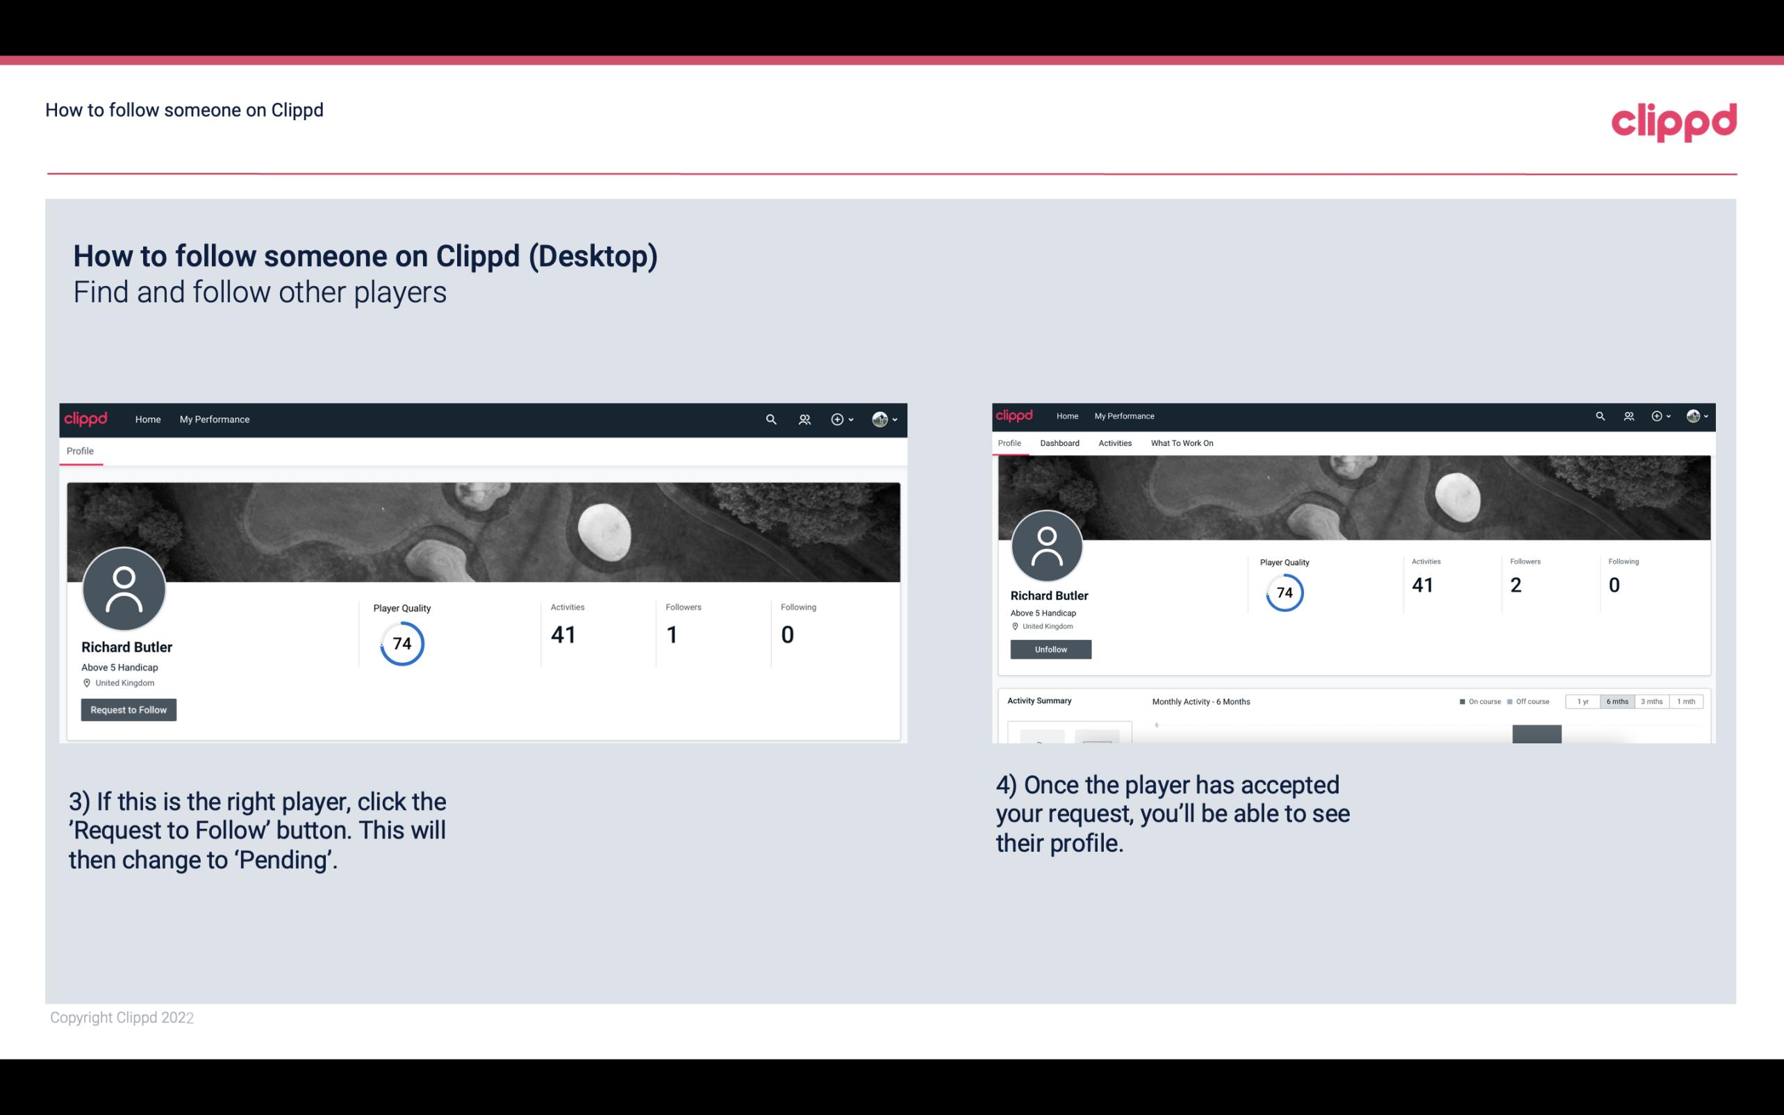Switch to the 'Activities' tab
1784x1115 pixels.
pos(1114,443)
